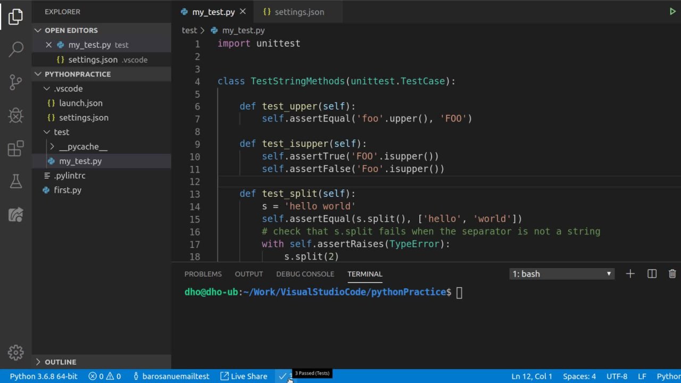Expand the OUTLINE section
Viewport: 681px width, 383px height.
[102, 362]
